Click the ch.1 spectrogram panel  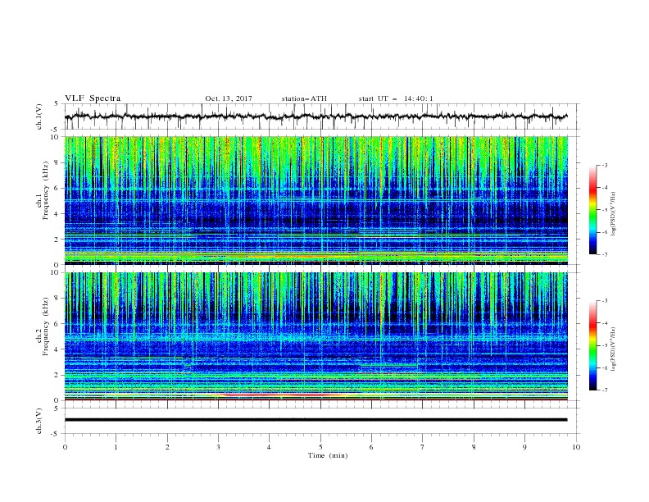[316, 200]
